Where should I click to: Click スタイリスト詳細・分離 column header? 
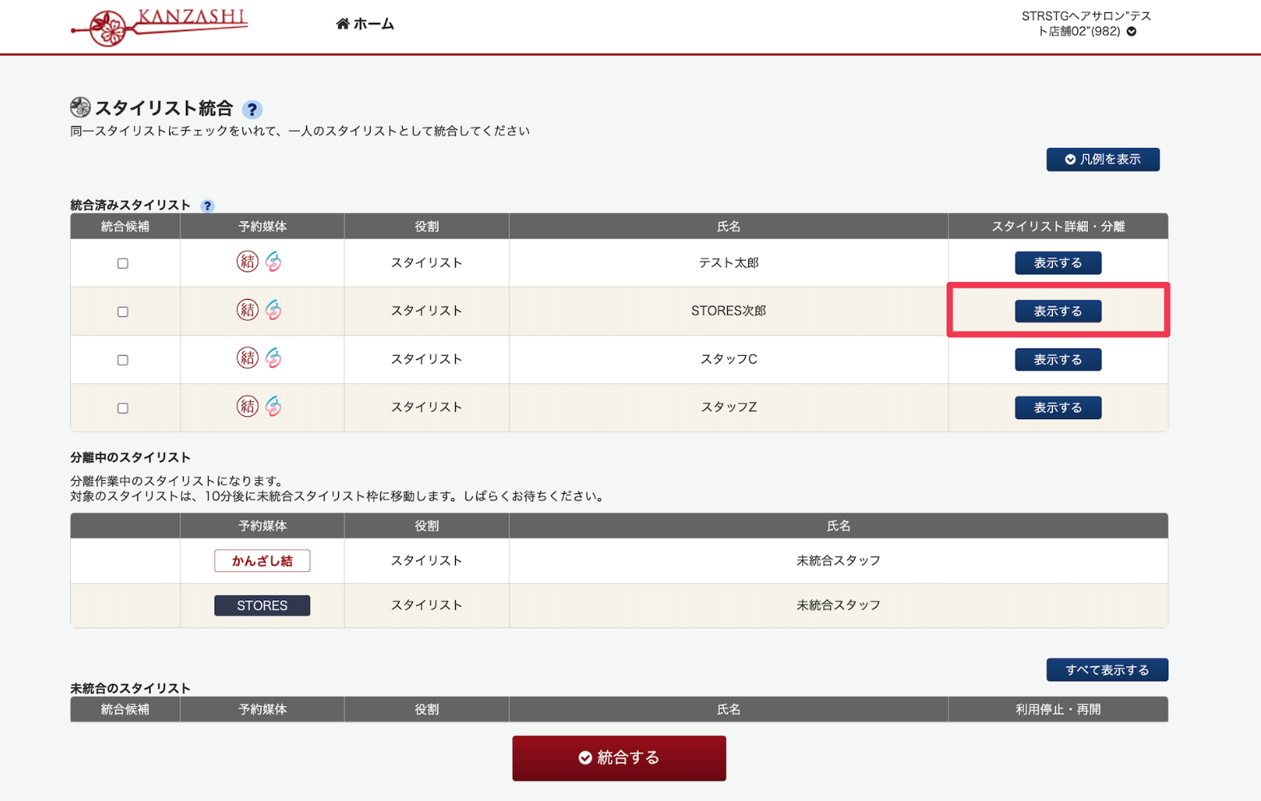click(x=1058, y=227)
